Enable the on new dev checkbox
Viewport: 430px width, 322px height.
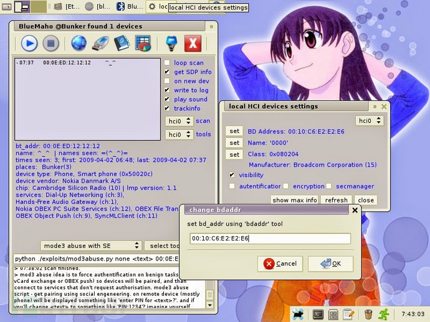click(x=167, y=81)
